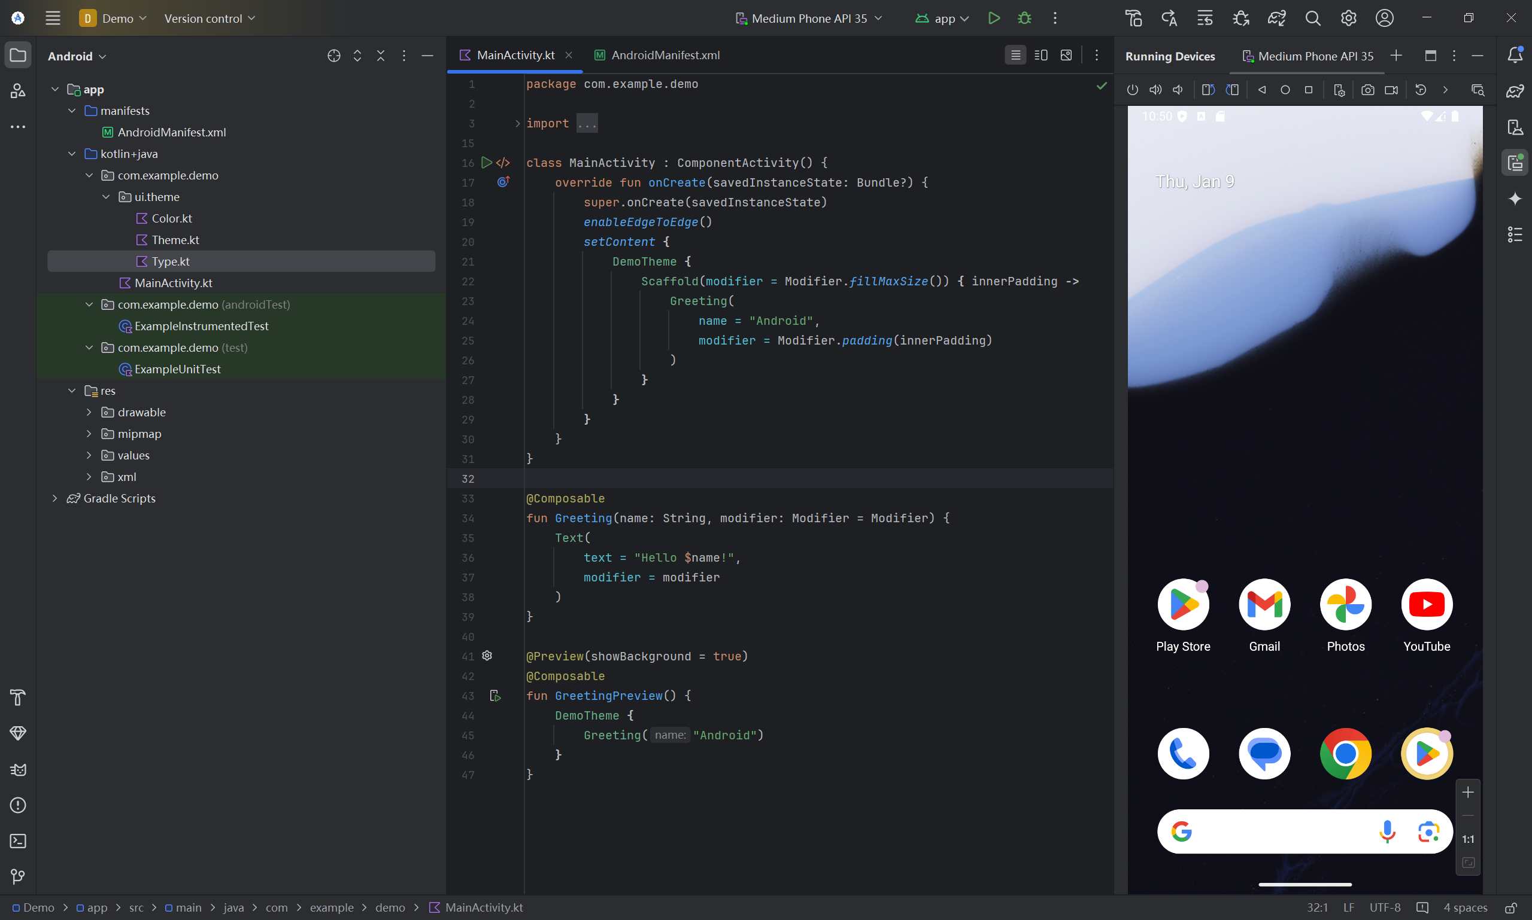
Task: Open the Android project view dropdown
Action: pos(77,56)
